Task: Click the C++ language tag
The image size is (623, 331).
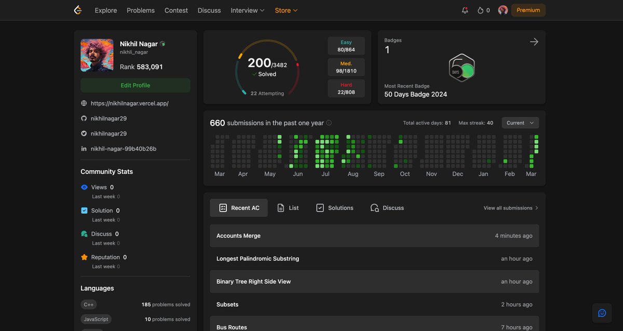Action: 89,305
